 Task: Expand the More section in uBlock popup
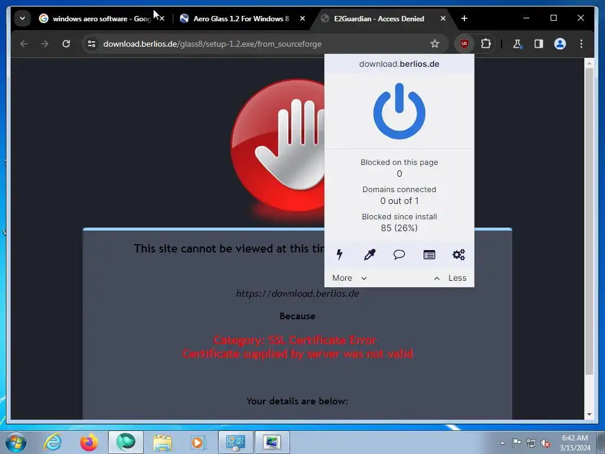(350, 278)
